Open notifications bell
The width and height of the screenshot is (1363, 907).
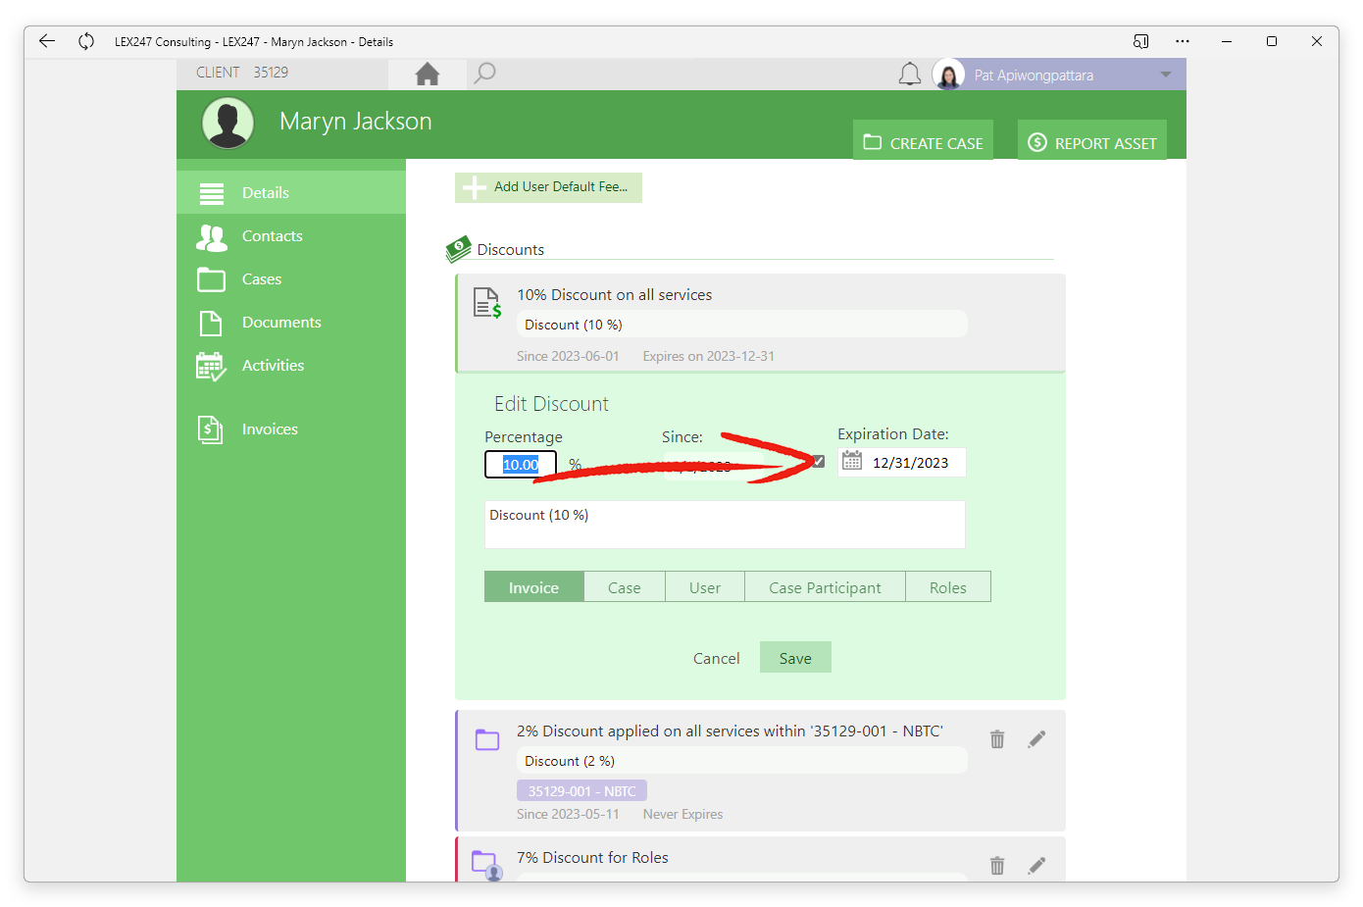910,75
